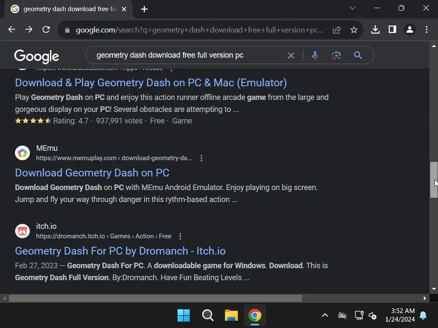Viewport: 438px width, 328px height.
Task: Close the geometry dash search tab
Action: click(x=124, y=9)
